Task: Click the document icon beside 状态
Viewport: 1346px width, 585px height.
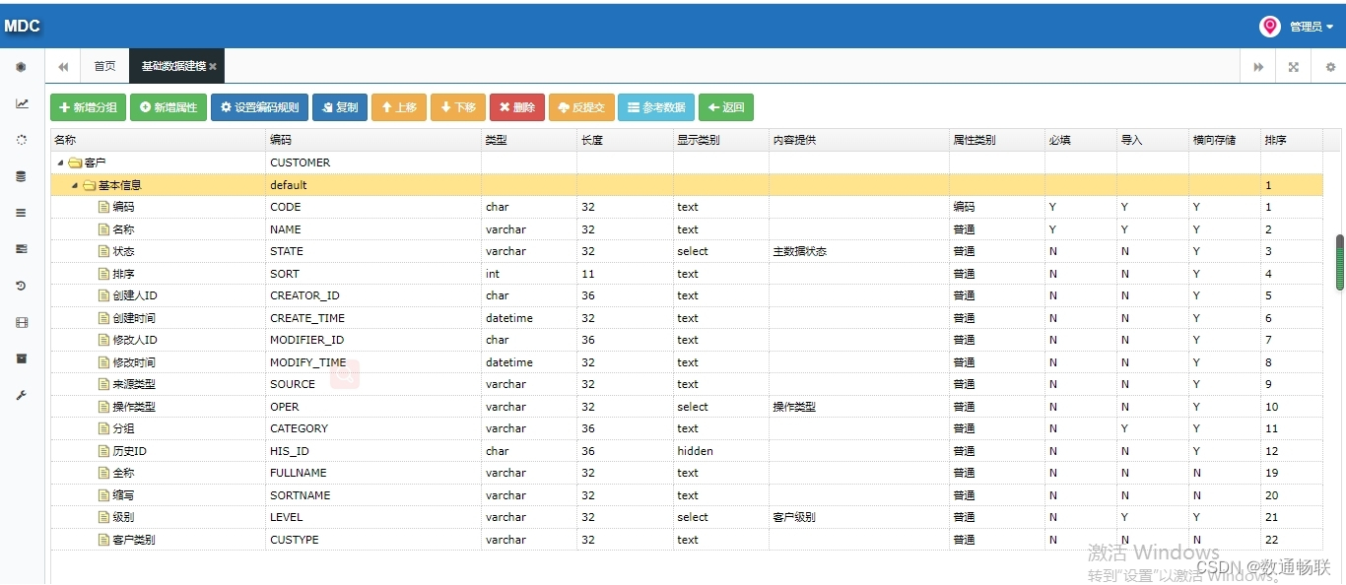Action: pos(103,251)
